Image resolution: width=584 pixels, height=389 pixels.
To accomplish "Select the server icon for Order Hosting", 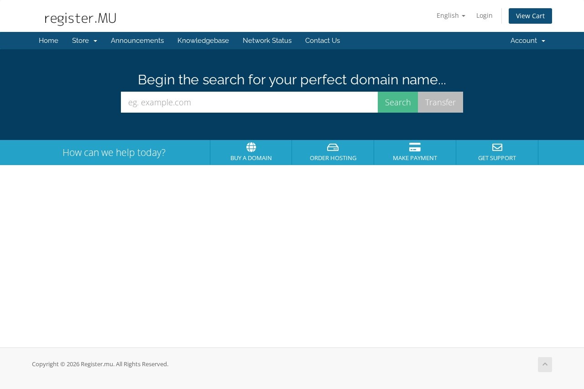I will [333, 147].
